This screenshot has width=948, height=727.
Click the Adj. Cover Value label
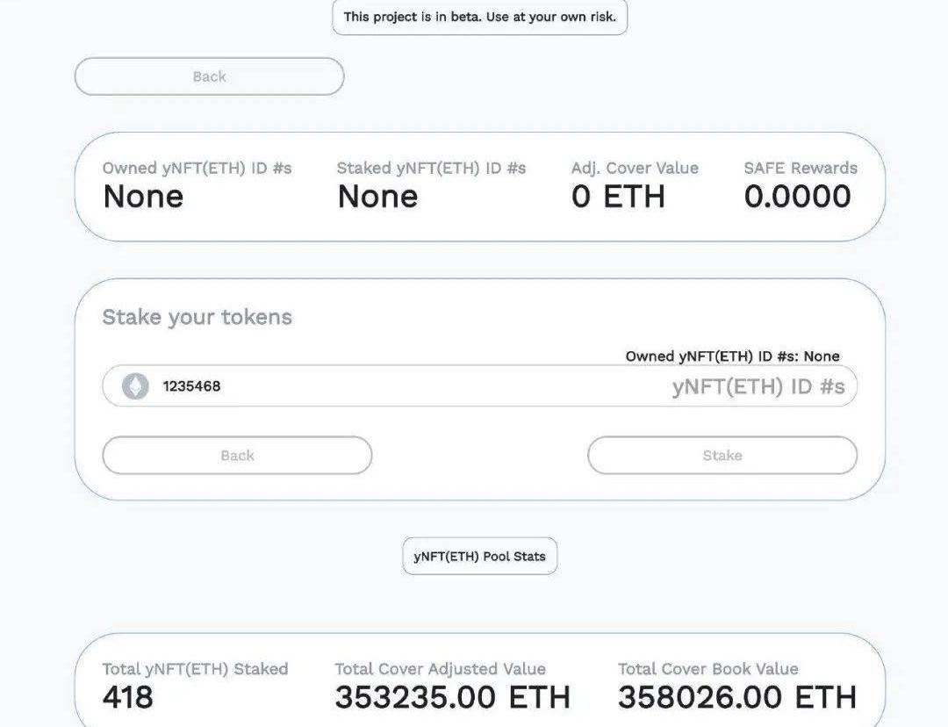(635, 168)
